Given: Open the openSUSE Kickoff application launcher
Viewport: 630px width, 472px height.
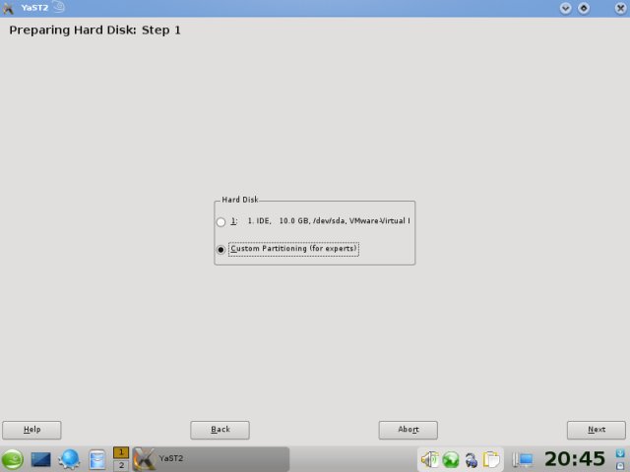Looking at the screenshot, I should pyautogui.click(x=13, y=459).
